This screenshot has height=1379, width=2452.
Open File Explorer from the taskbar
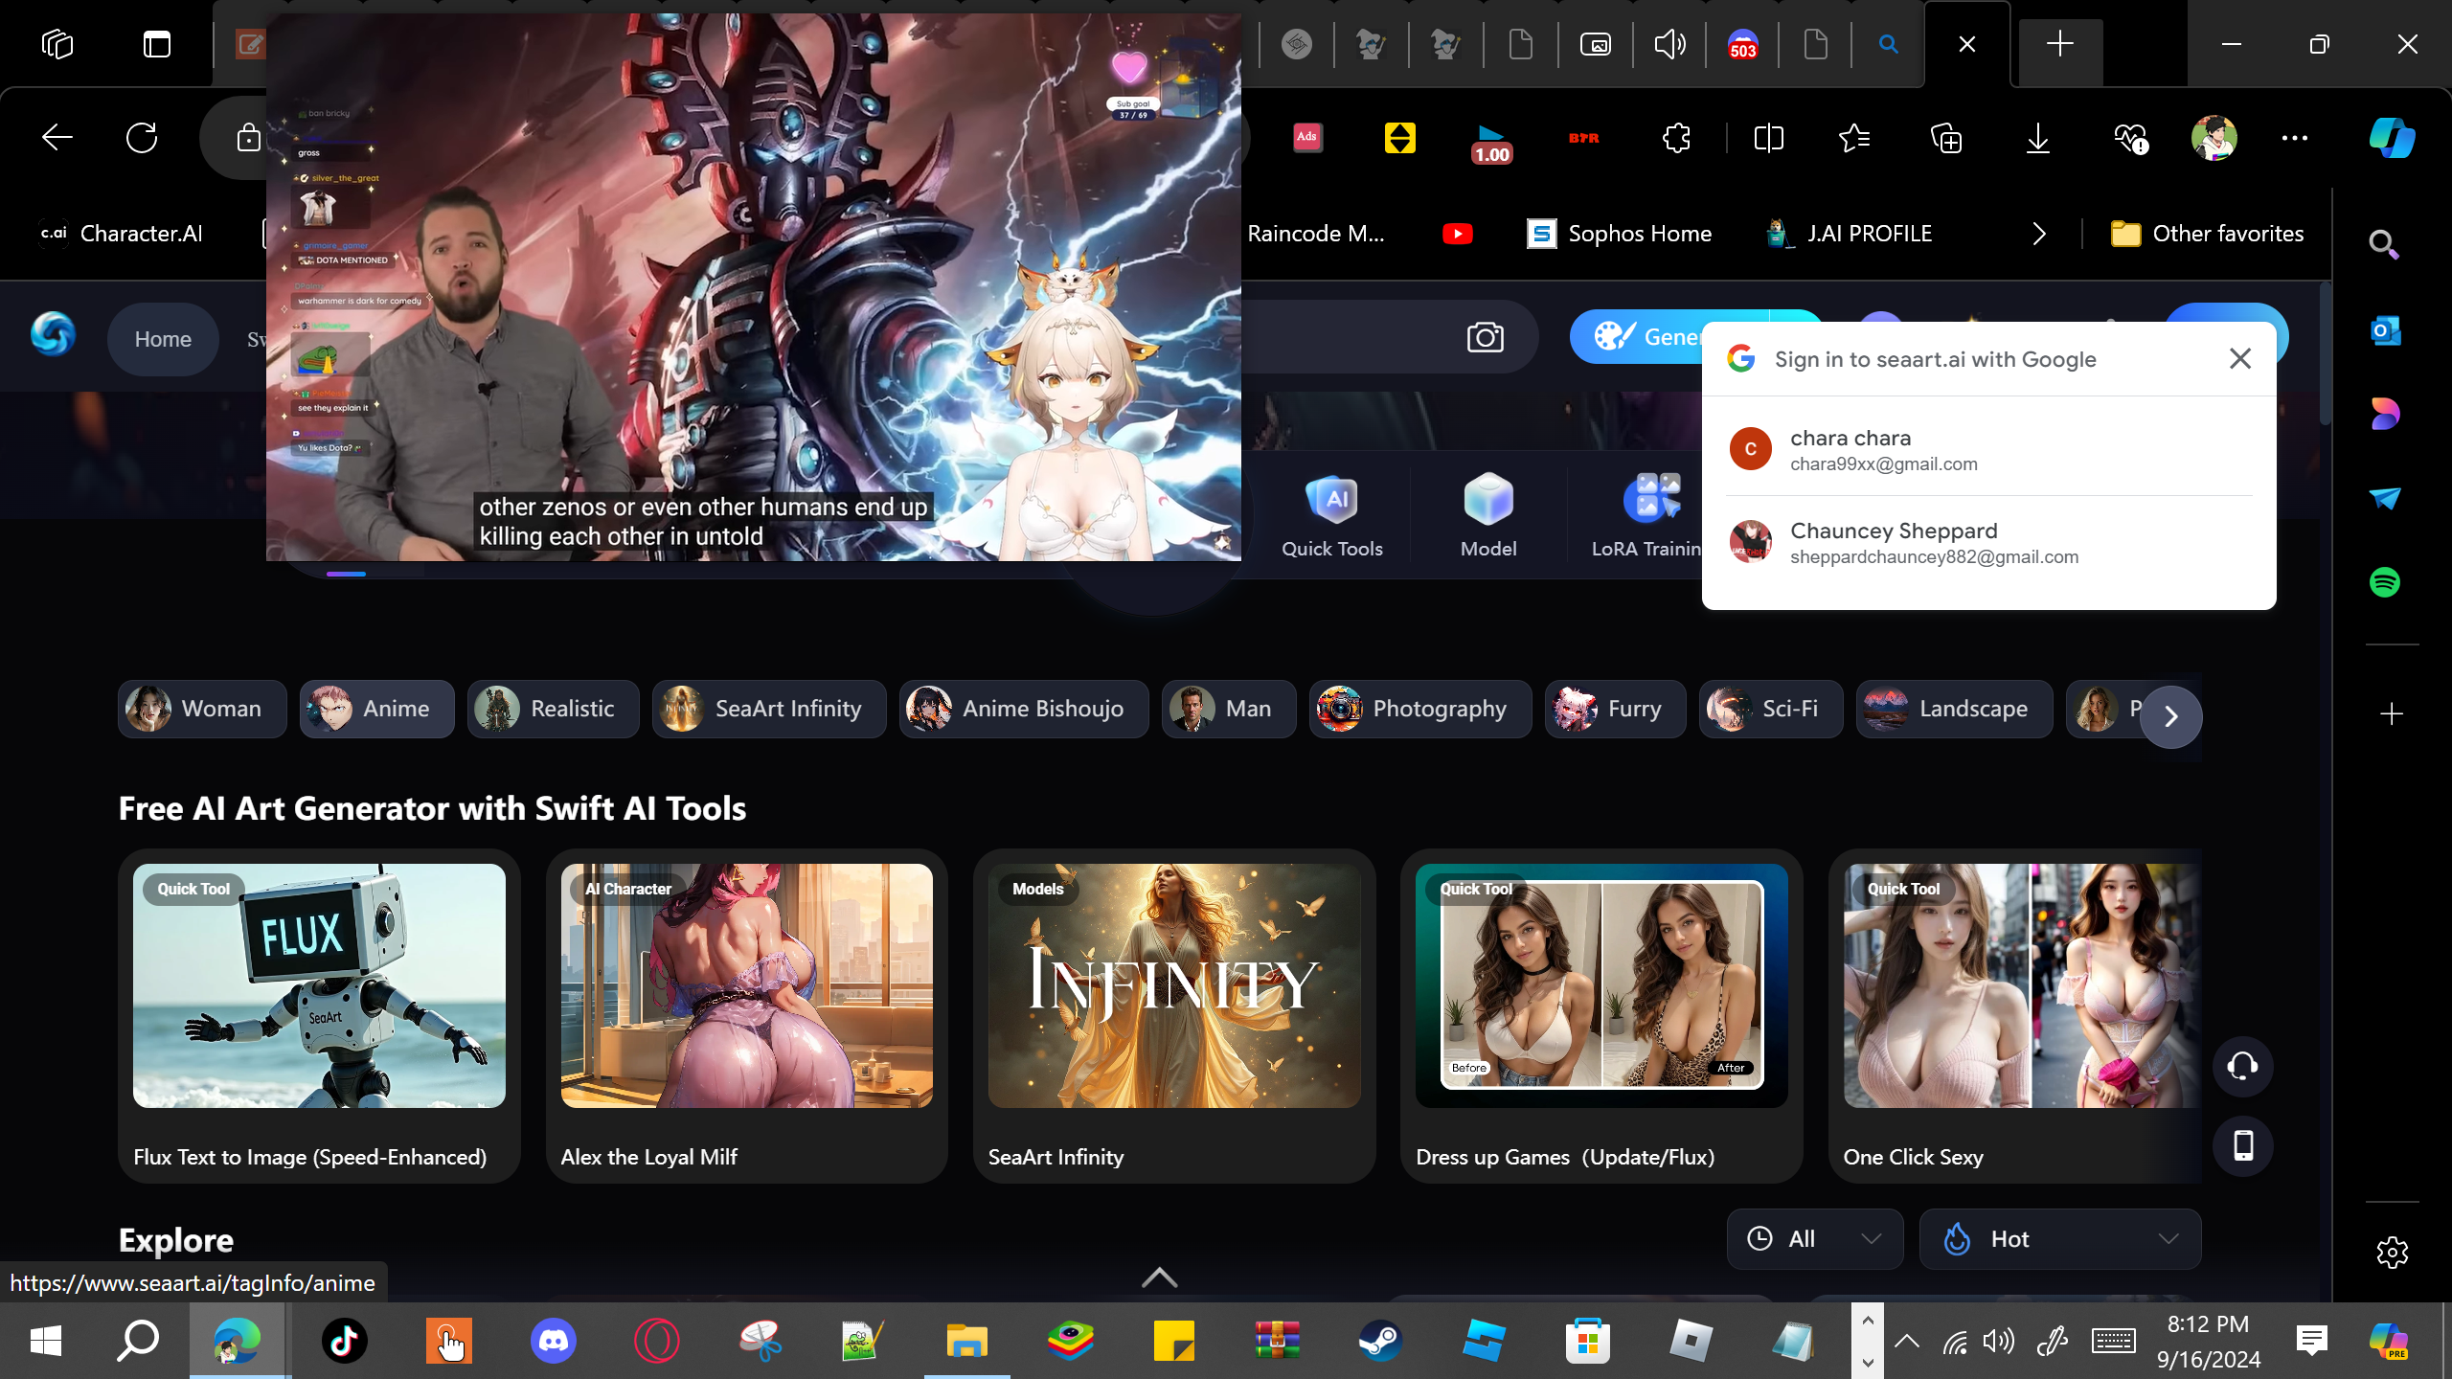[966, 1341]
